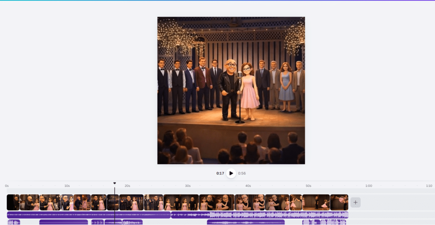Select the first video clip in timeline
This screenshot has height=225, width=435.
(x=13, y=202)
